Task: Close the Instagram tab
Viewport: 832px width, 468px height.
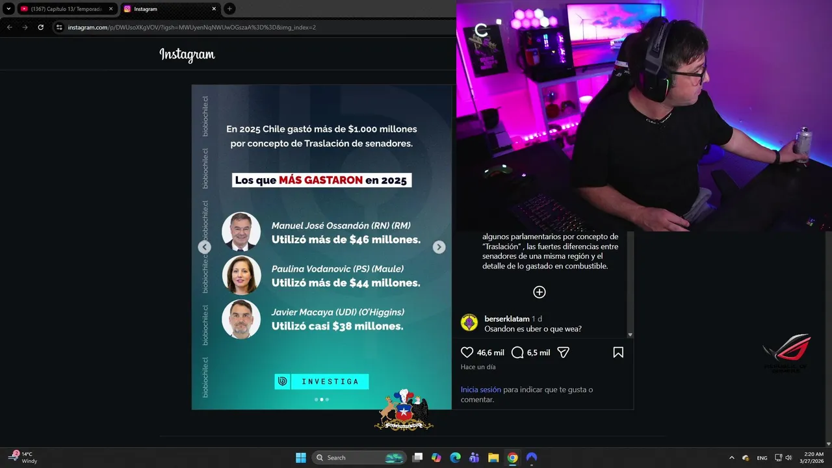Action: point(214,9)
